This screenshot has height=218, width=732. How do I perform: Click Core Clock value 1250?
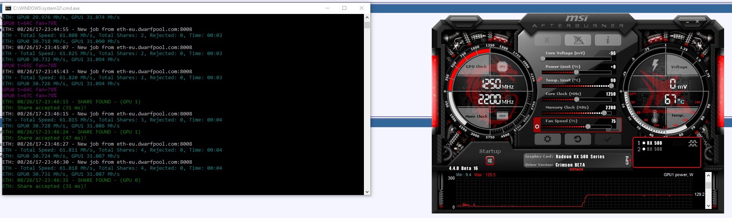tap(611, 94)
